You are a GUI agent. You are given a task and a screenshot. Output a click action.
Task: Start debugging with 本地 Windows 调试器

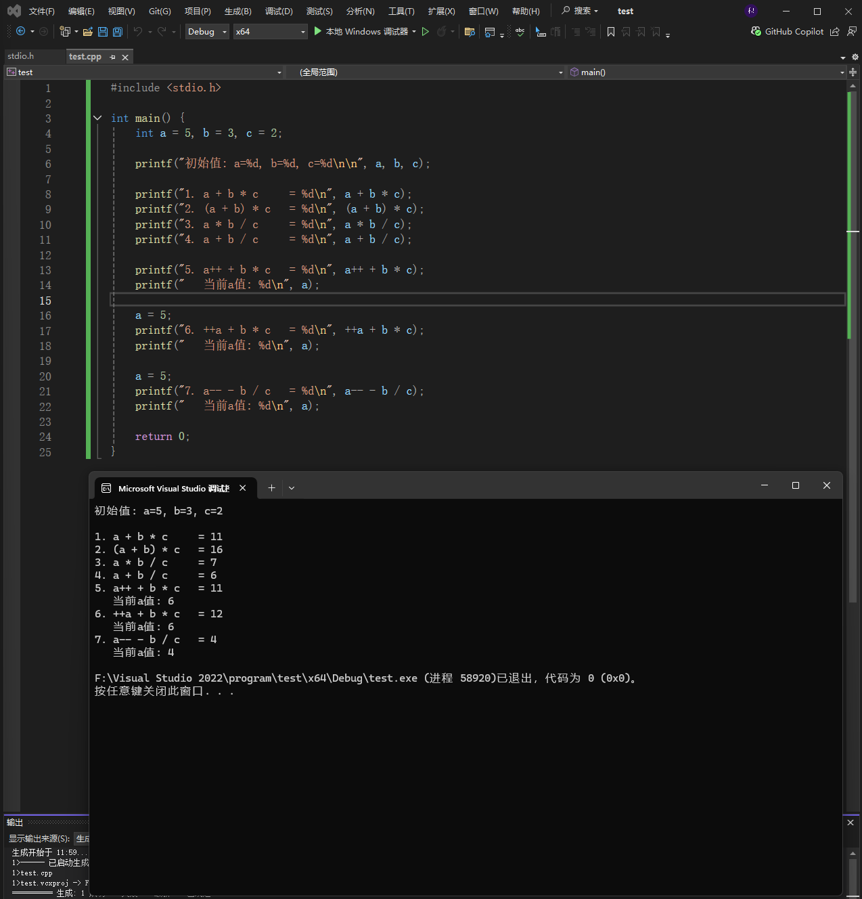click(361, 31)
